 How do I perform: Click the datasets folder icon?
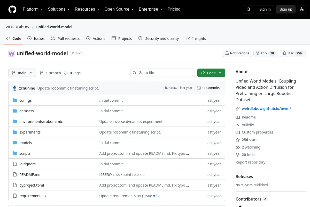15,111
